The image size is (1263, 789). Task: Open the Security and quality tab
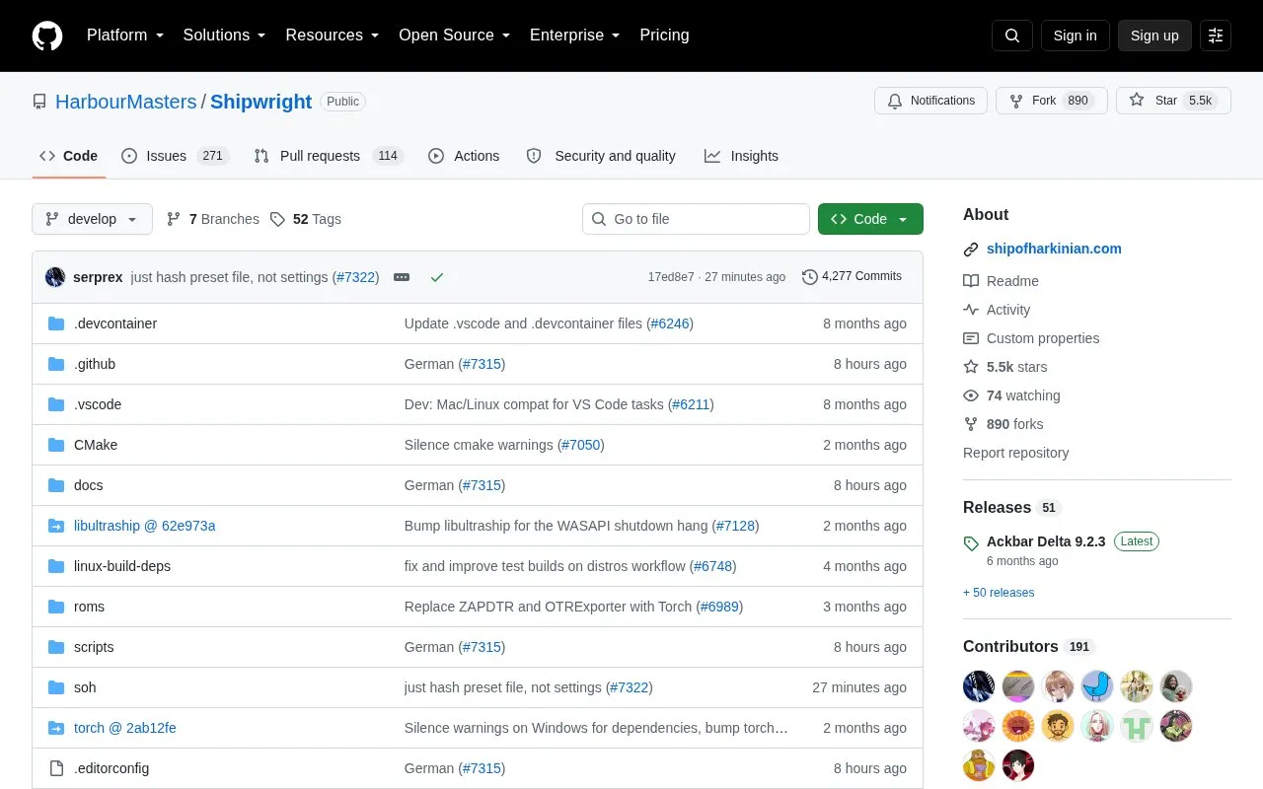pos(601,156)
